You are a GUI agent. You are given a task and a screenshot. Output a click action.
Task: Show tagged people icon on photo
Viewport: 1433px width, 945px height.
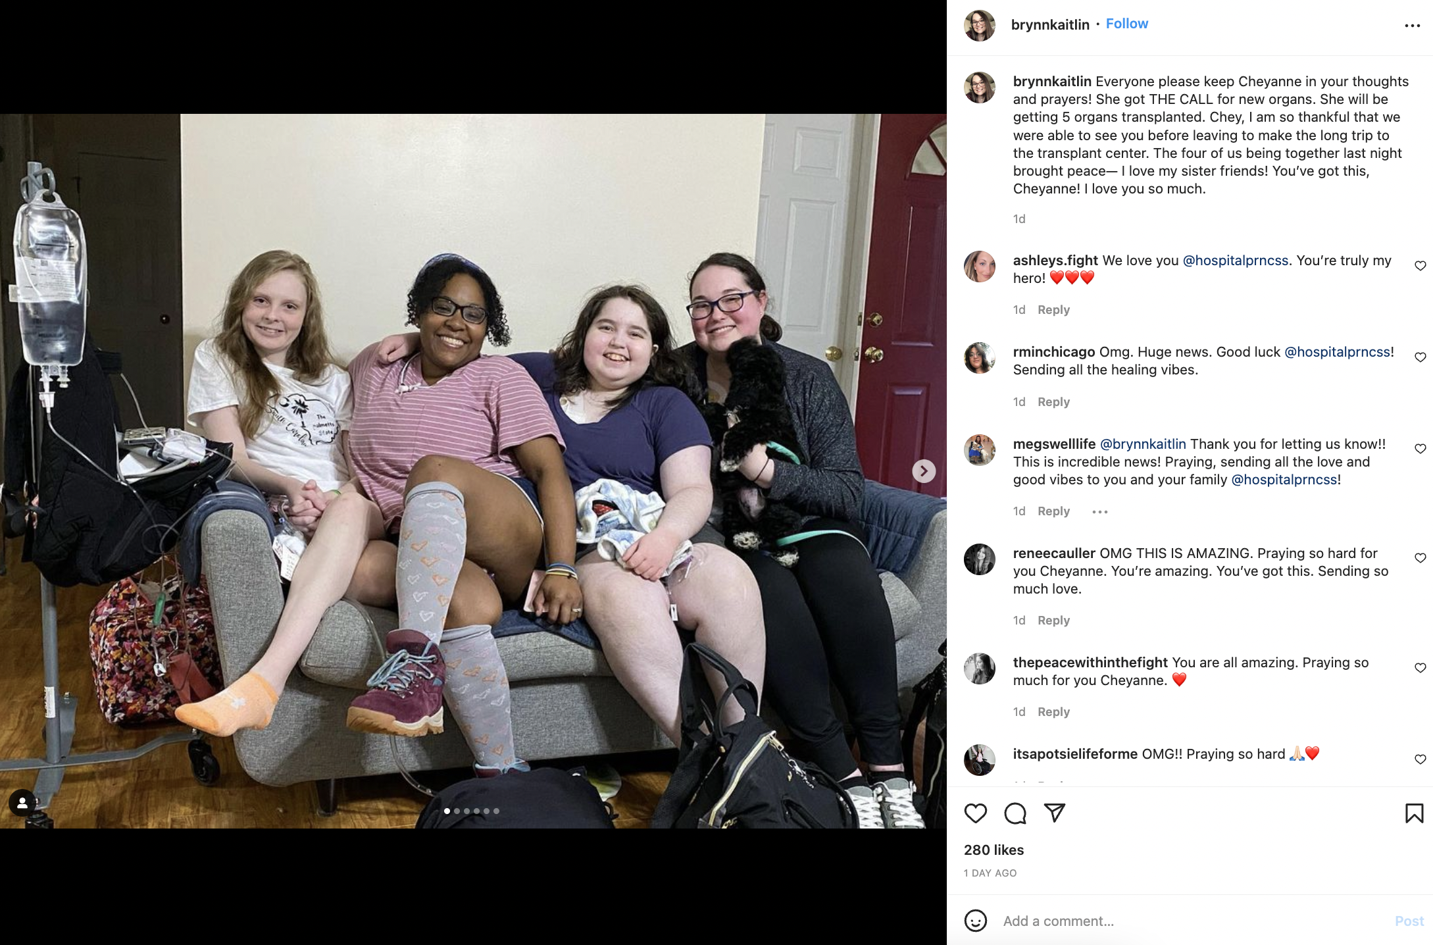(22, 802)
